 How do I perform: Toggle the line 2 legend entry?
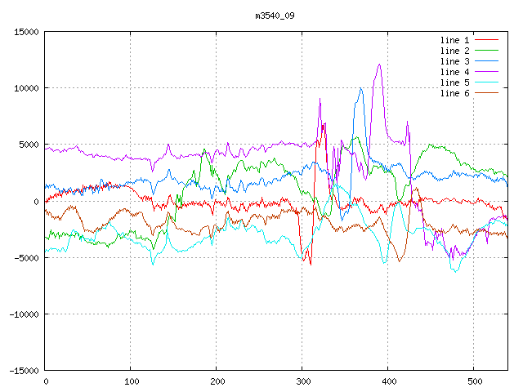pos(454,51)
